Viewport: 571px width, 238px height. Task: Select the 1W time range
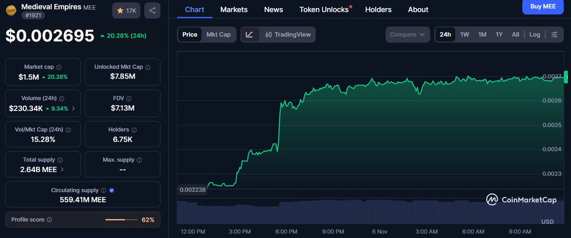pyautogui.click(x=465, y=34)
